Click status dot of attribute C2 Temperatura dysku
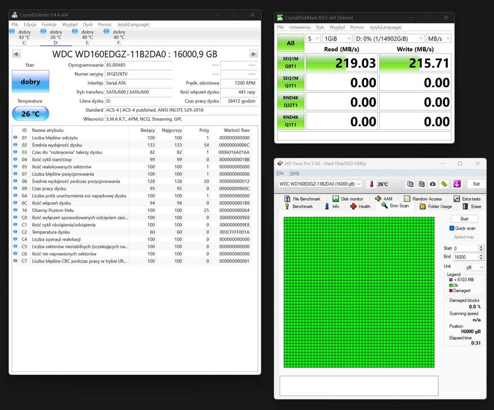The width and height of the screenshot is (494, 410). (15, 232)
